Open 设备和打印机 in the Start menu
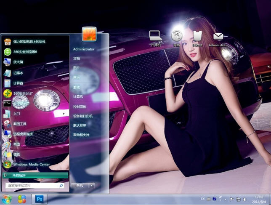Viewport: 271px width, 205px height. click(x=83, y=116)
